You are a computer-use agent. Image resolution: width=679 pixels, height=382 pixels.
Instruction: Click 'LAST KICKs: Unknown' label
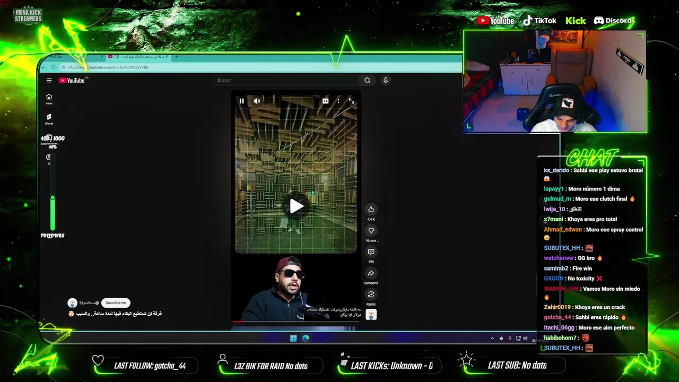[x=391, y=366]
